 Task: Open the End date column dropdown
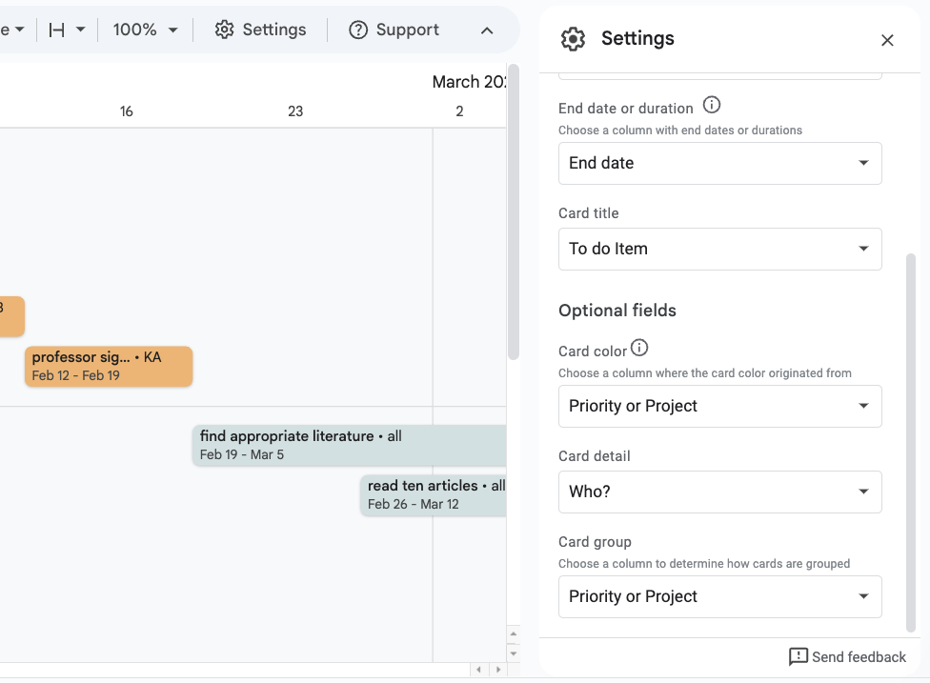[719, 163]
